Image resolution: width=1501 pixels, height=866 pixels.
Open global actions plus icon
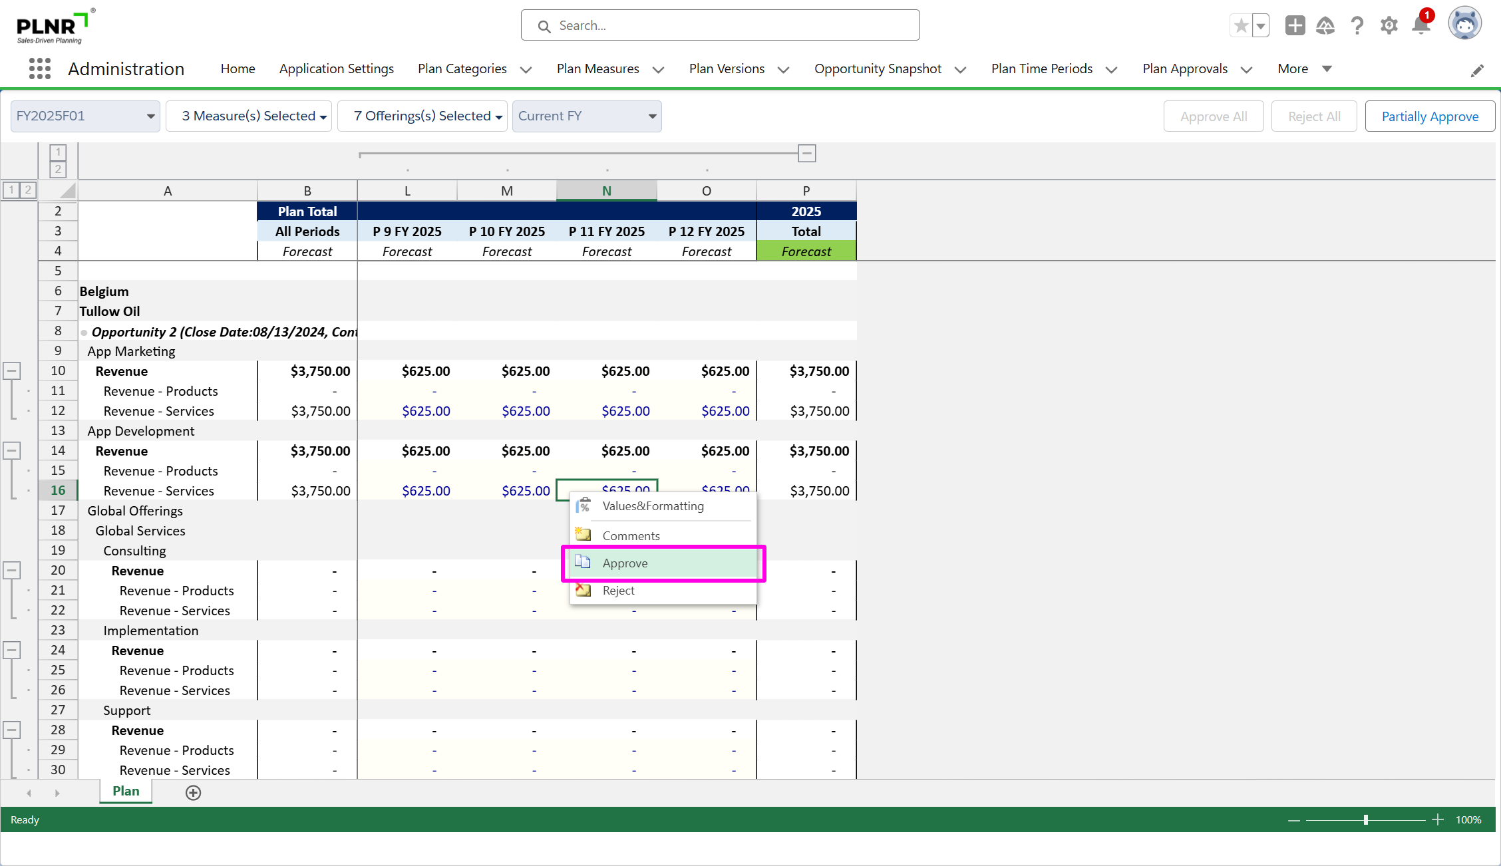[x=1295, y=26]
